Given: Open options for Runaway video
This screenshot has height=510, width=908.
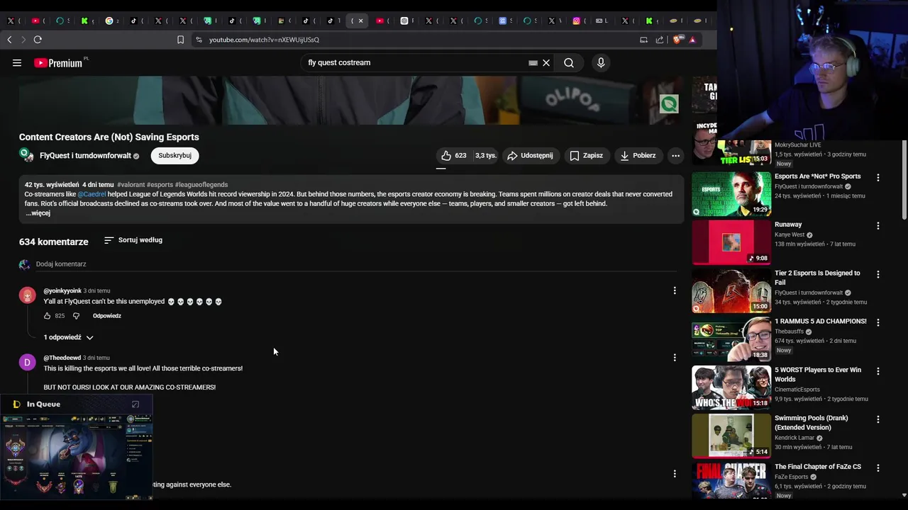Looking at the screenshot, I should click(x=878, y=226).
